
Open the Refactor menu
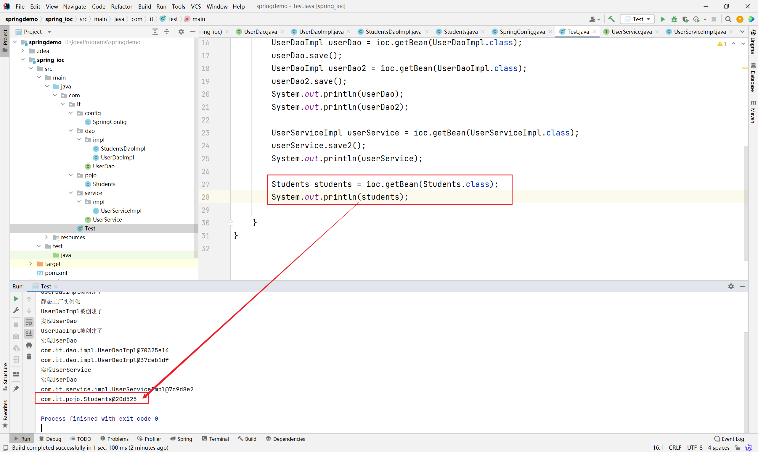pos(121,7)
